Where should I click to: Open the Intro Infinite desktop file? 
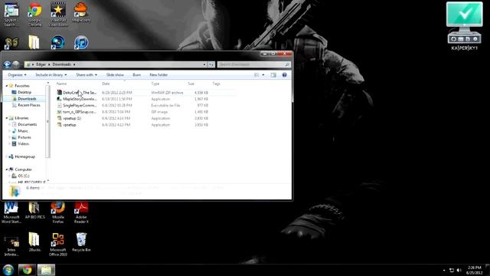pos(11,247)
